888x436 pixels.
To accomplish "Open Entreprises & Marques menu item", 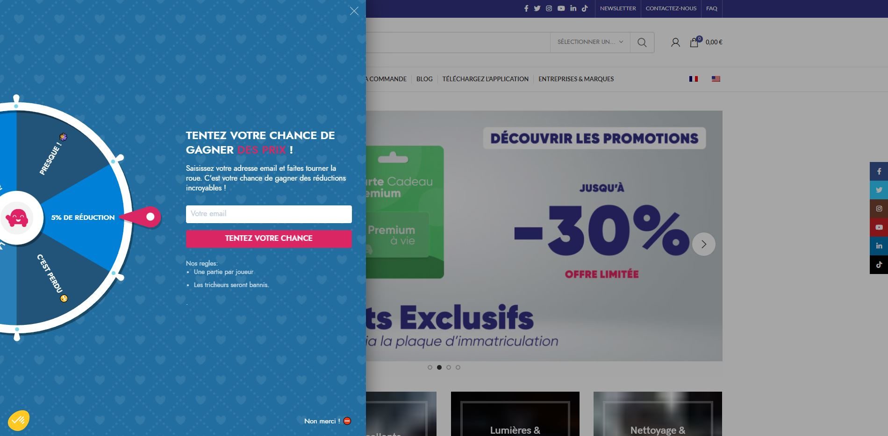I will tap(576, 79).
